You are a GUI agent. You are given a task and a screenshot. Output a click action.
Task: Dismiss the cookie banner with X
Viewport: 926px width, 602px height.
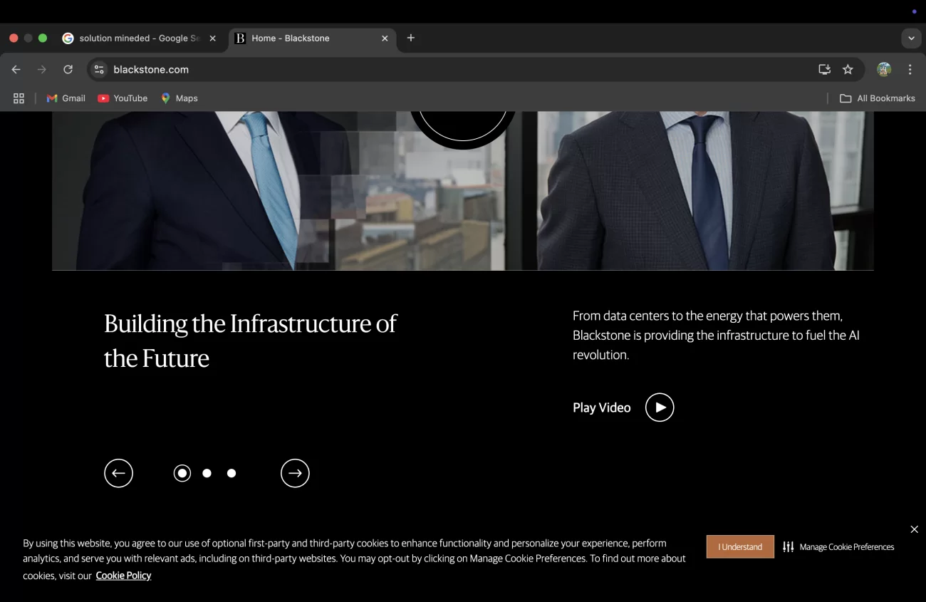[915, 529]
